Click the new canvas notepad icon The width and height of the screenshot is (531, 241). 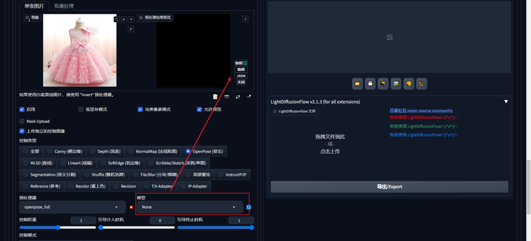[x=215, y=97]
